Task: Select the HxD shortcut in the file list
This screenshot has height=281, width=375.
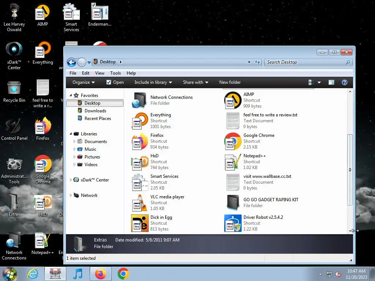Action: click(140, 162)
